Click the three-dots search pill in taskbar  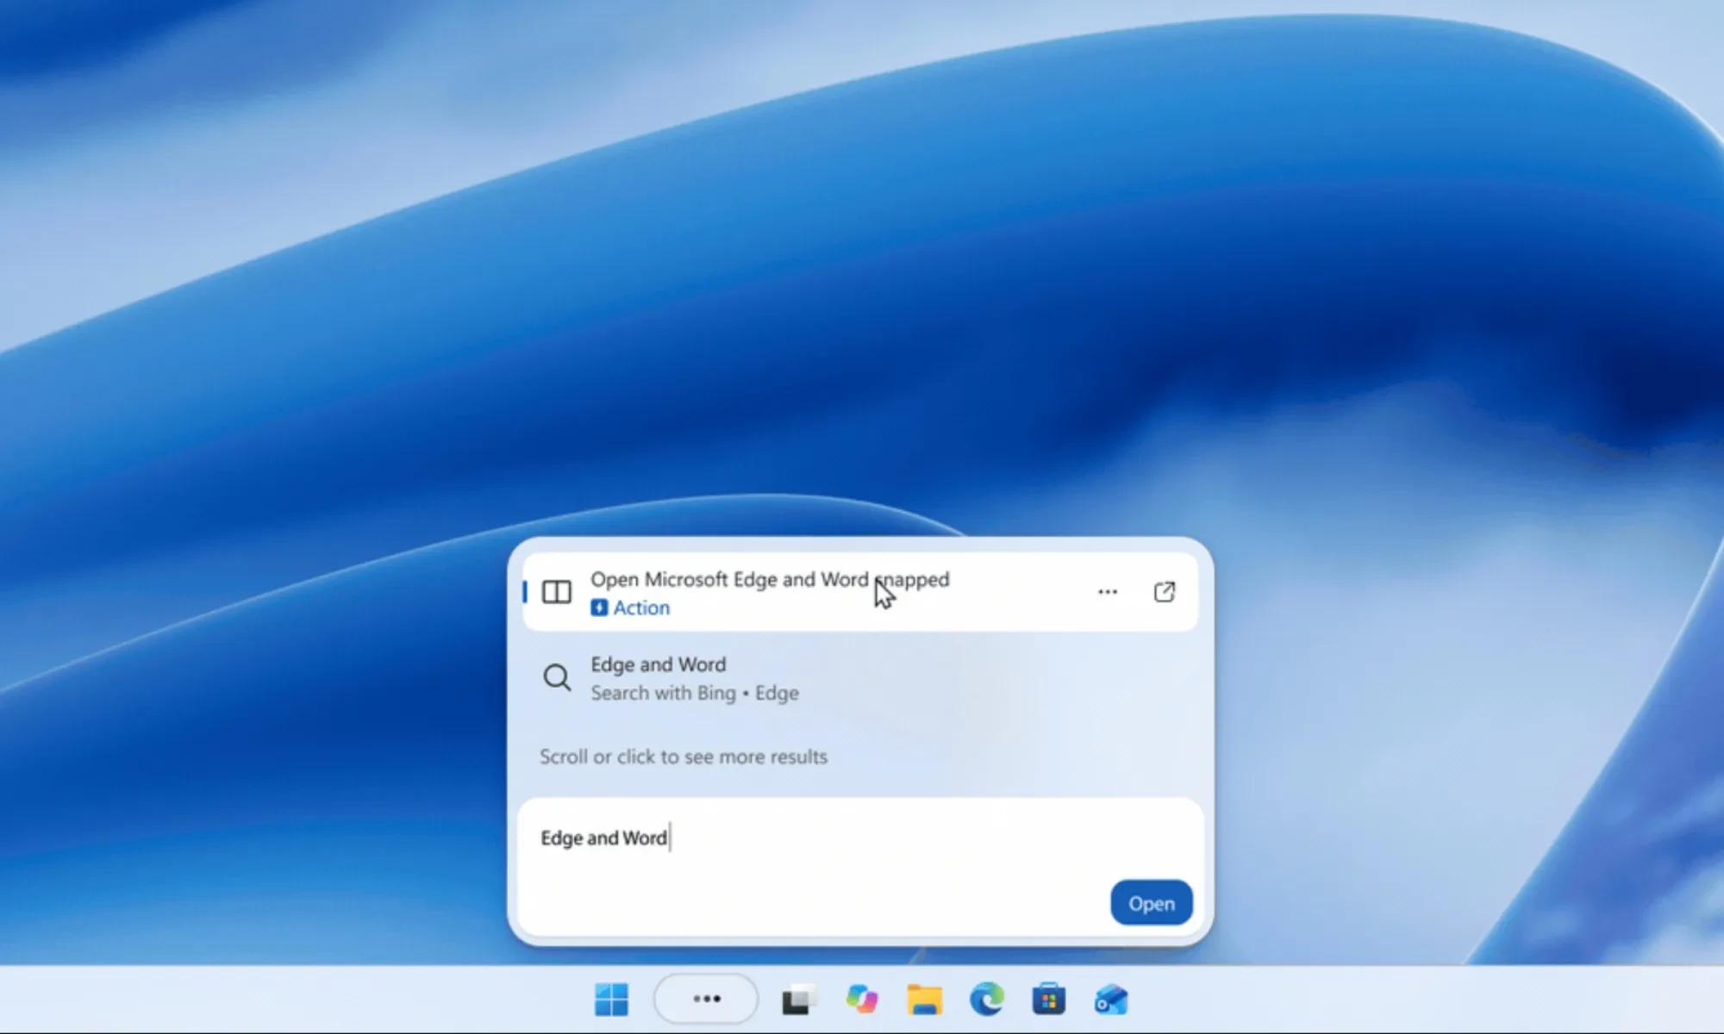point(706,999)
